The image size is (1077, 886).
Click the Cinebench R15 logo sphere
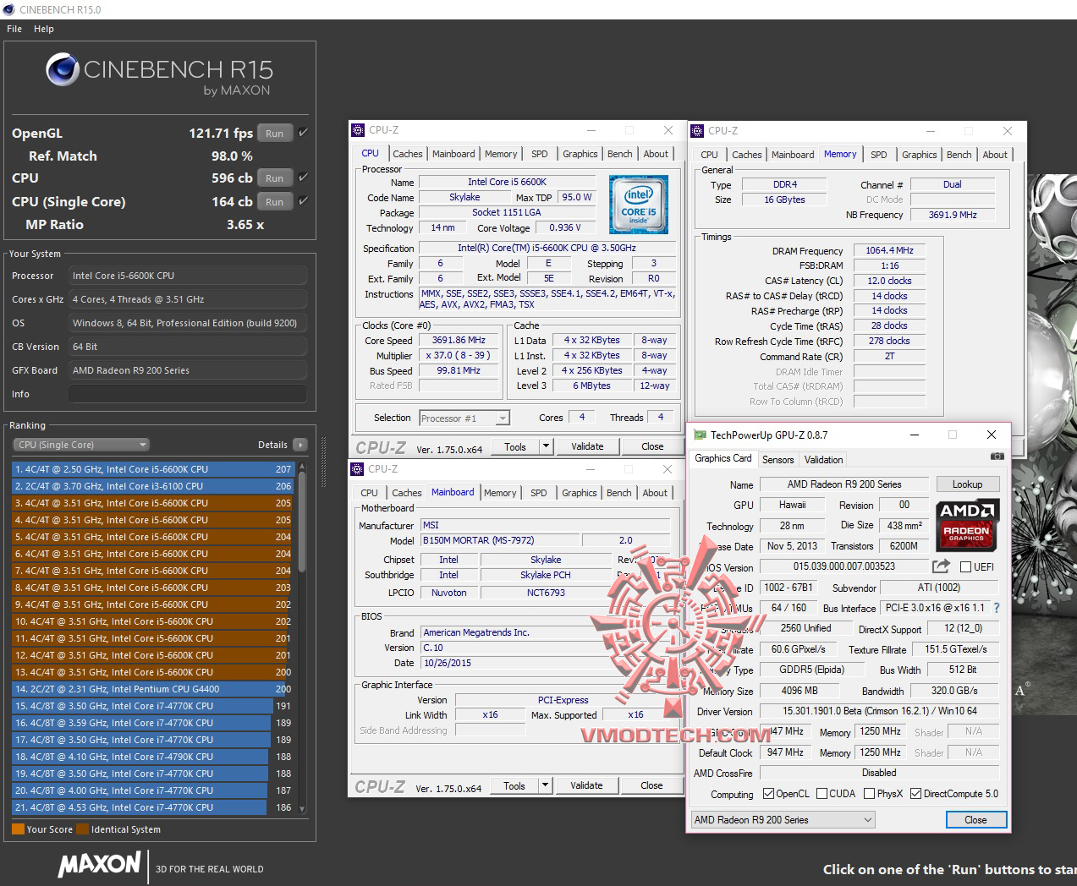[63, 69]
